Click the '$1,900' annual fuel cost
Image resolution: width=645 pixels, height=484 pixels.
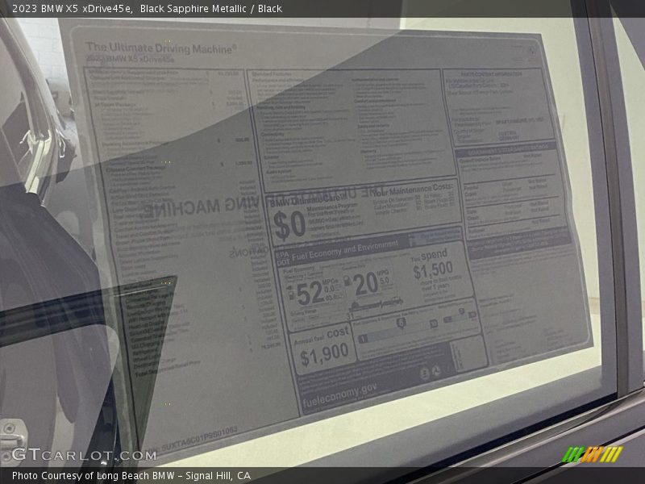[x=324, y=355]
